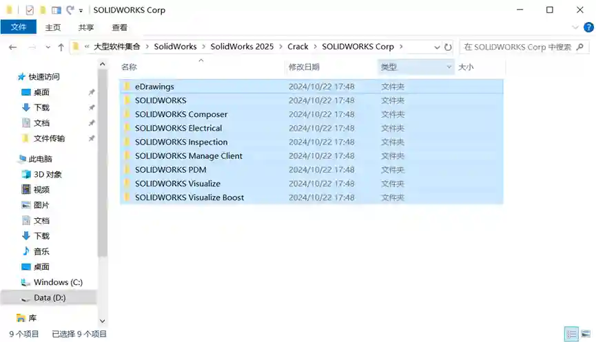Click the back navigation arrow

(12, 47)
